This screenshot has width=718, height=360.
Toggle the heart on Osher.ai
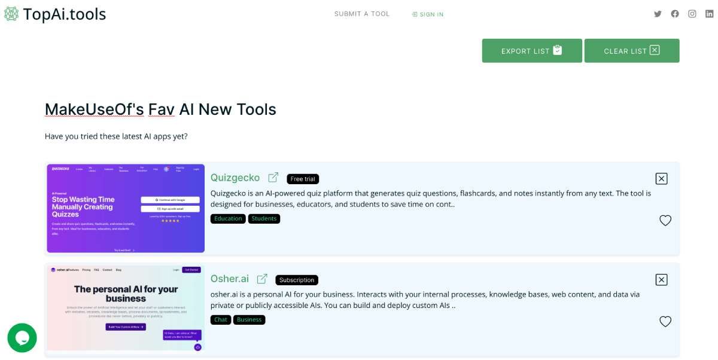[x=665, y=322]
